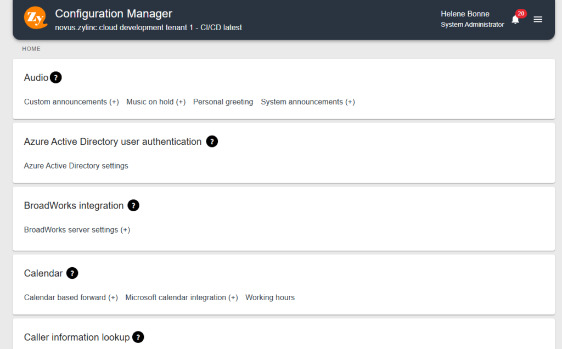Show help for Caller information lookup
The height and width of the screenshot is (349, 562).
(x=138, y=337)
